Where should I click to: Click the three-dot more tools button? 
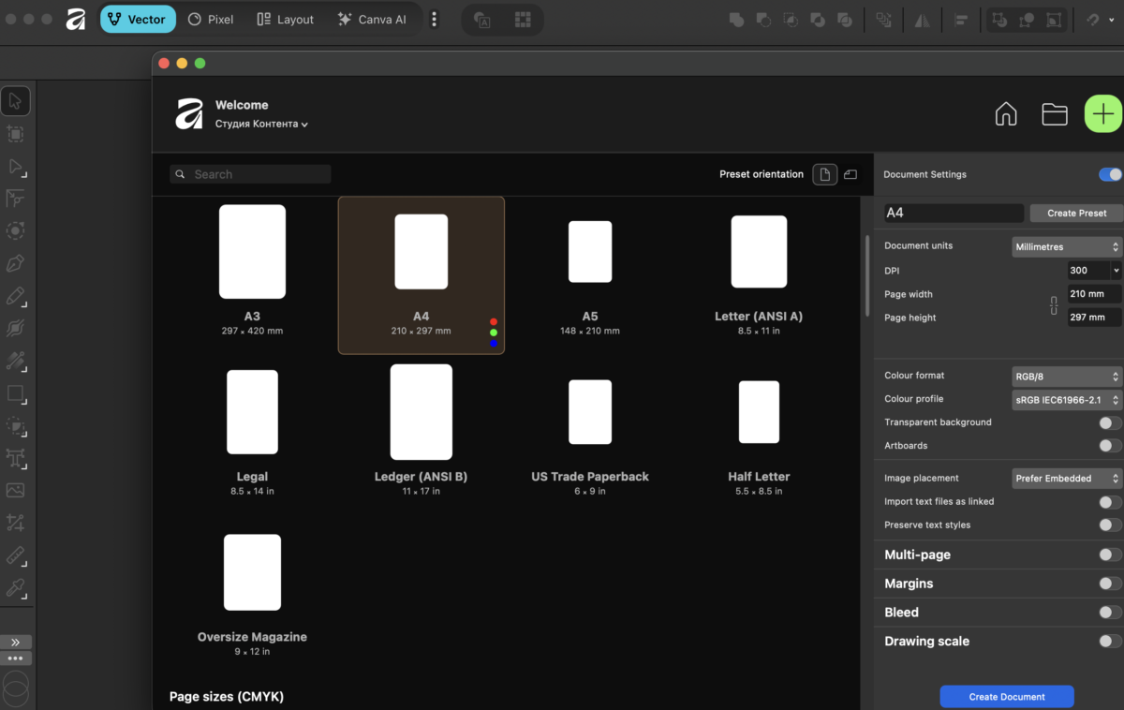[16, 658]
